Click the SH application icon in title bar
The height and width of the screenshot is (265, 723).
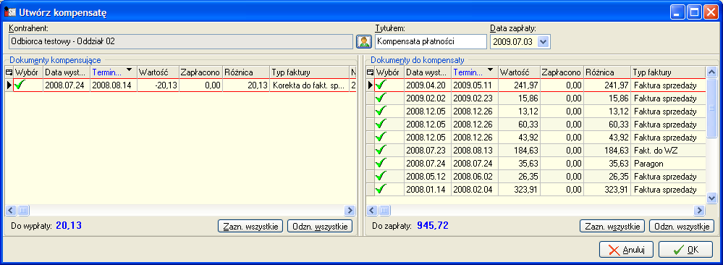(9, 12)
